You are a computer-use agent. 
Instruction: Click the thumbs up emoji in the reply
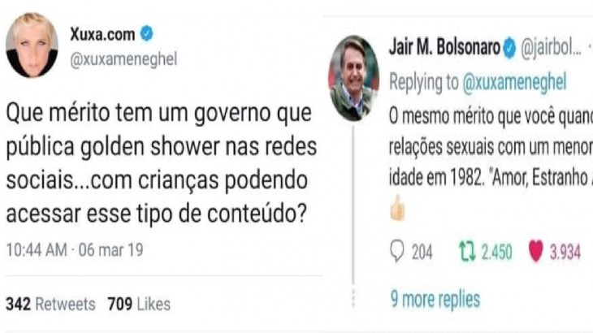coord(397,207)
